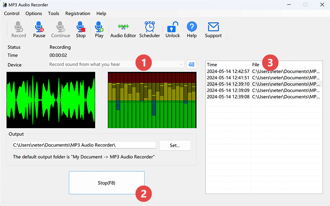
Task: Open Help question mark icon
Action: 192,27
